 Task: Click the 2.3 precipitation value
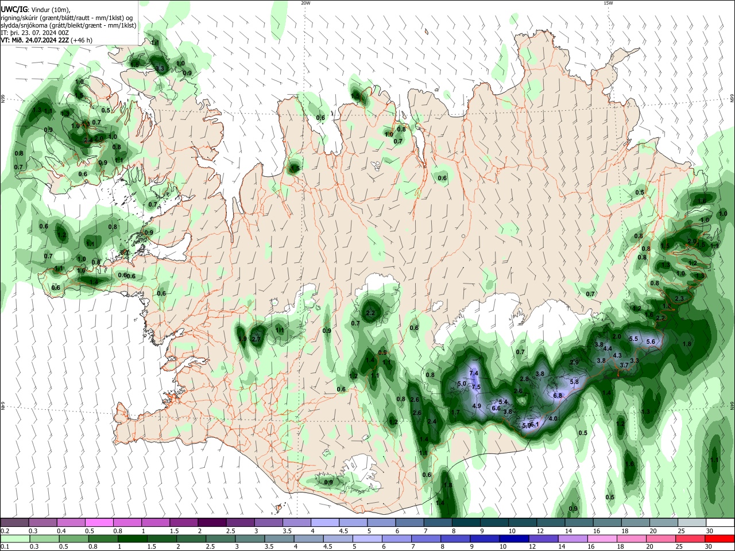(x=679, y=298)
